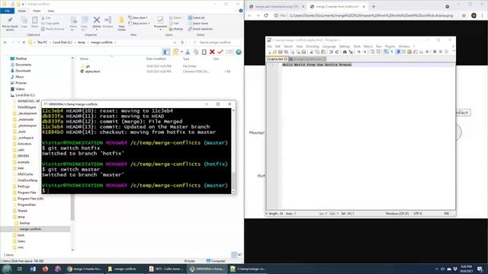Click the Redo icon in Notepad++ toolbar
This screenshot has height=274, width=488.
pos(337,52)
